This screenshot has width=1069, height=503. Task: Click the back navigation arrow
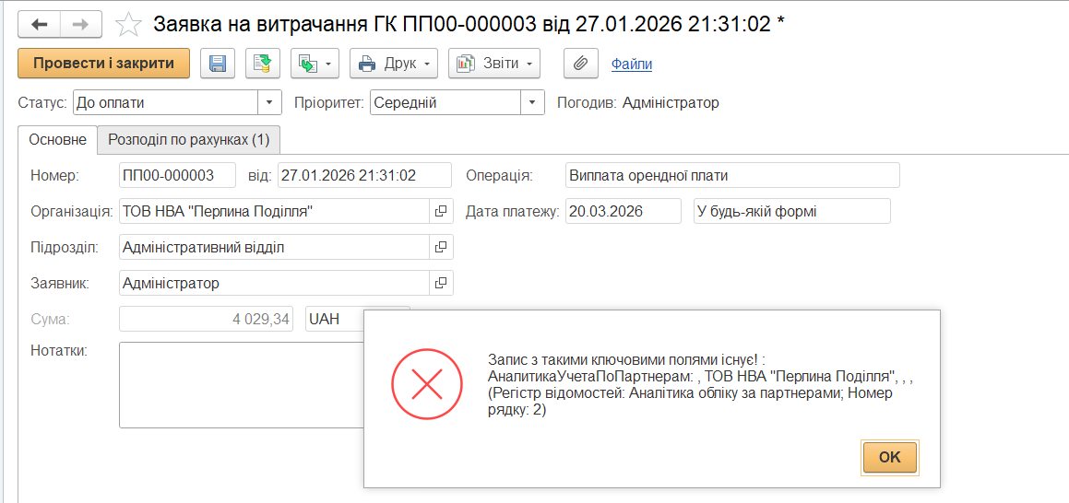point(40,24)
